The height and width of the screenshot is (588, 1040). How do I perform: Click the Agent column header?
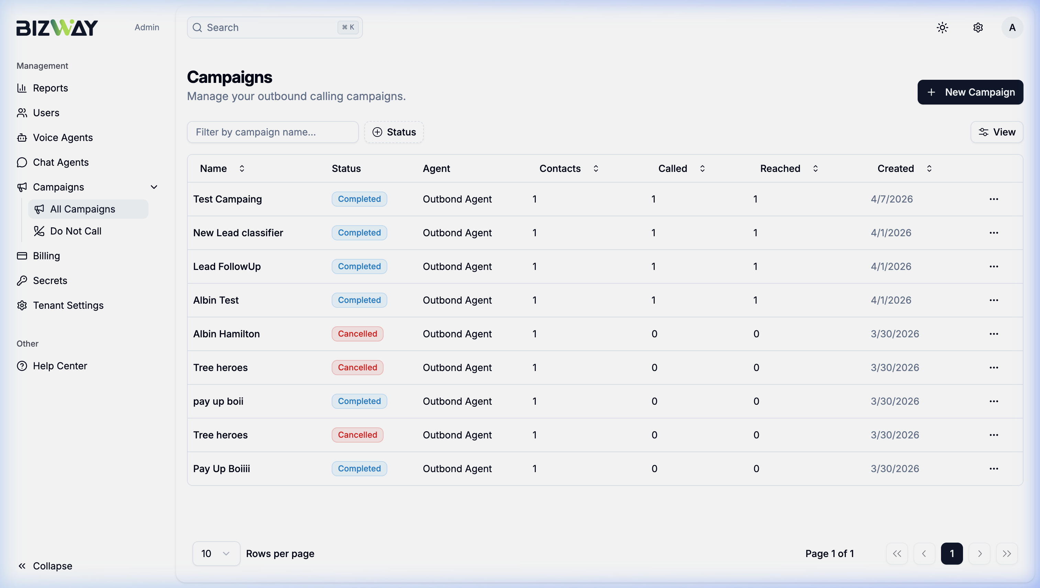436,168
